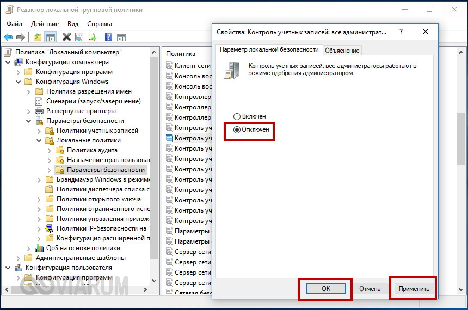Collapse the Локальные политики tree node
The width and height of the screenshot is (468, 310).
39,140
